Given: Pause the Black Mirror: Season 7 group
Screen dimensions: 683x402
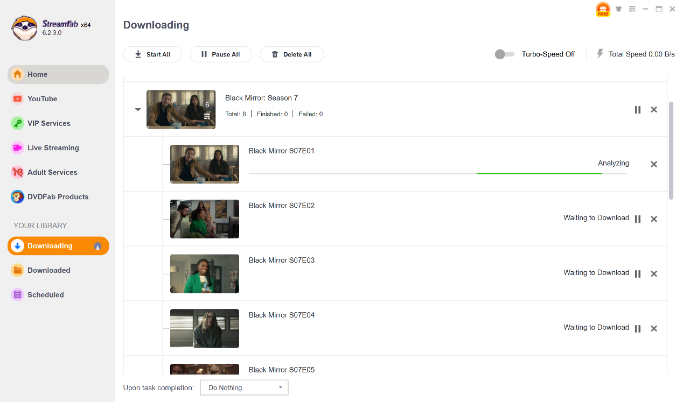Looking at the screenshot, I should click(x=638, y=110).
